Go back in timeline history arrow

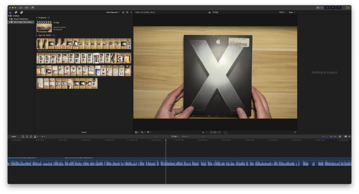click(x=156, y=137)
